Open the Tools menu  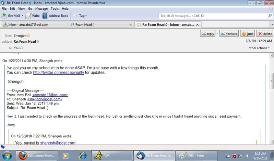(x=55, y=9)
